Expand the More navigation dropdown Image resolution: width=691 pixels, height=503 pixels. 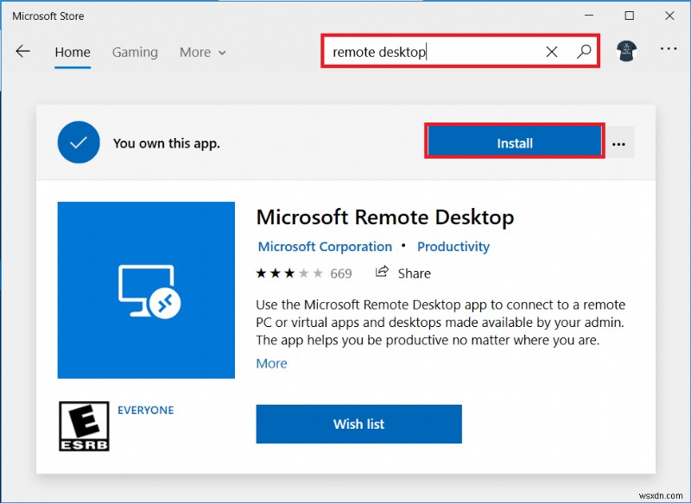[x=202, y=52]
